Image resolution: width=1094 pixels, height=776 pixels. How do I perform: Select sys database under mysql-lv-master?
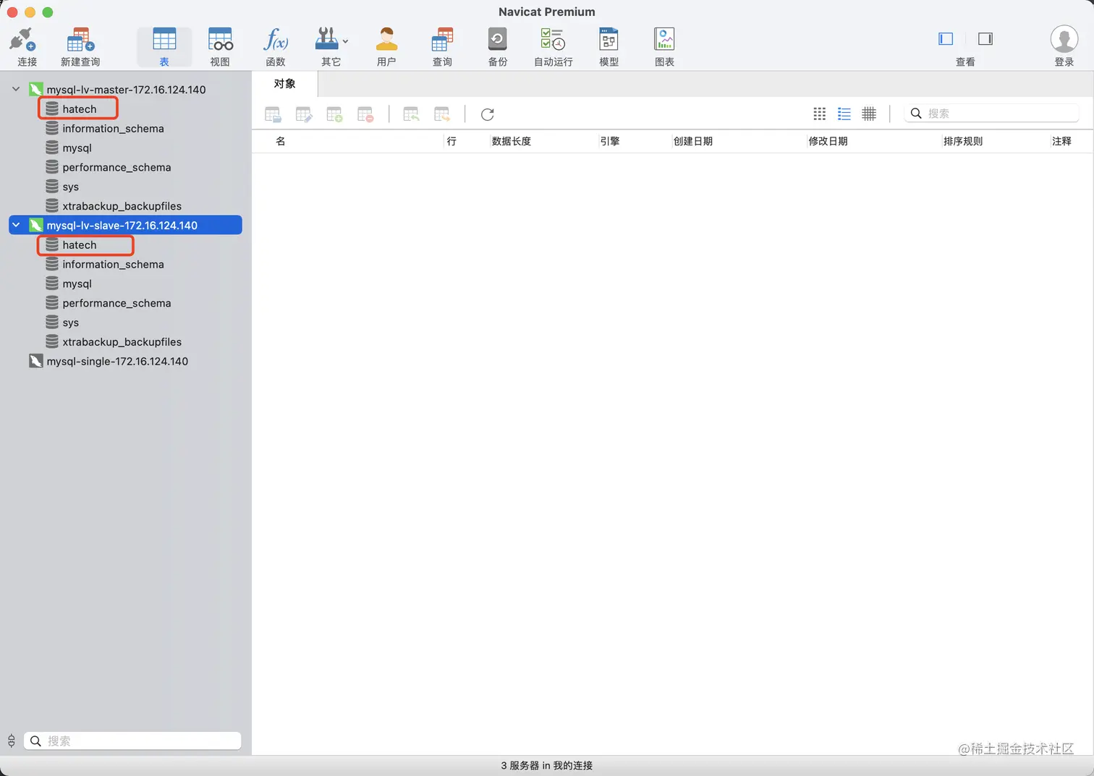point(70,187)
